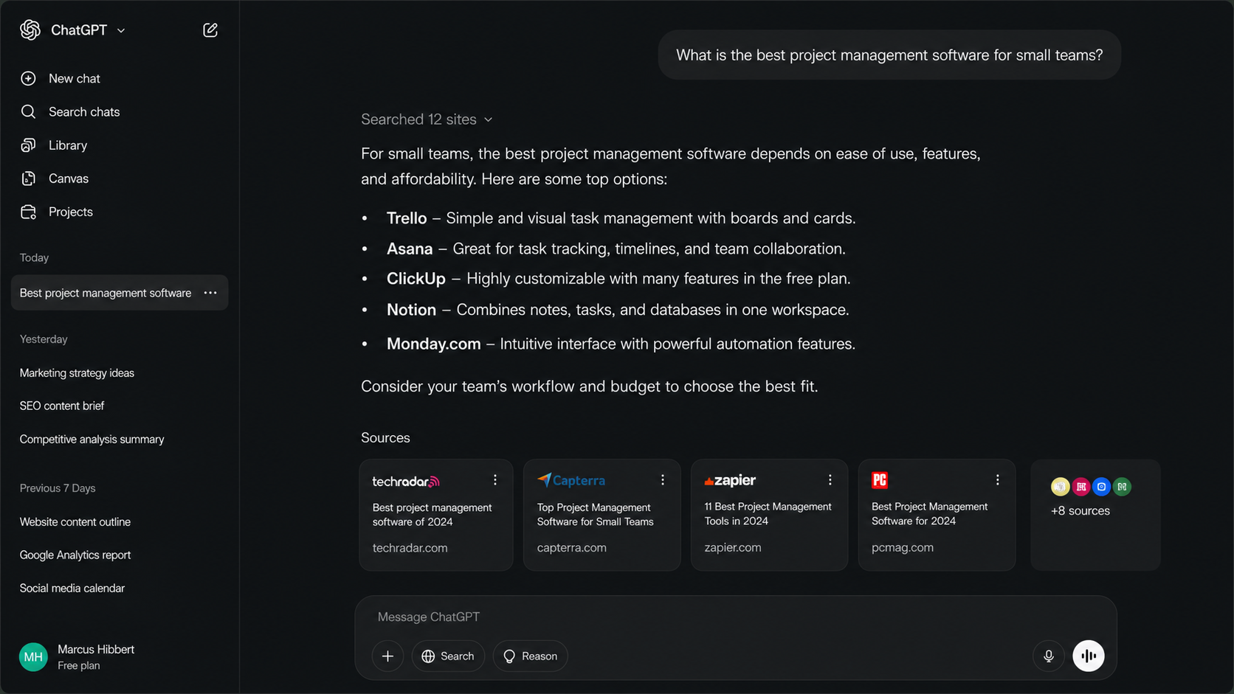The width and height of the screenshot is (1234, 694).
Task: Click the Capterra logo
Action: (571, 480)
